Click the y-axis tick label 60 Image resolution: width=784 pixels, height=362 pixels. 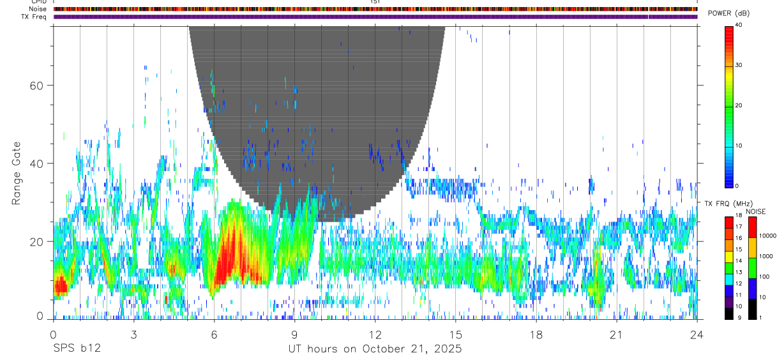pos(35,85)
